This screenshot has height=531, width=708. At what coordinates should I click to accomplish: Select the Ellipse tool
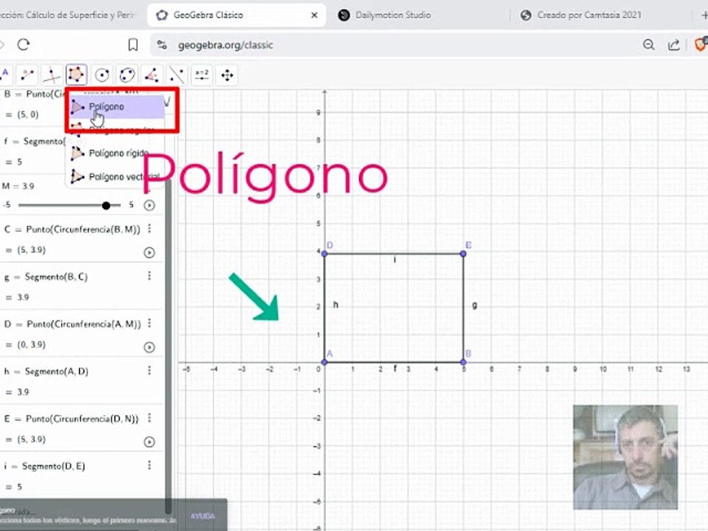tap(128, 74)
